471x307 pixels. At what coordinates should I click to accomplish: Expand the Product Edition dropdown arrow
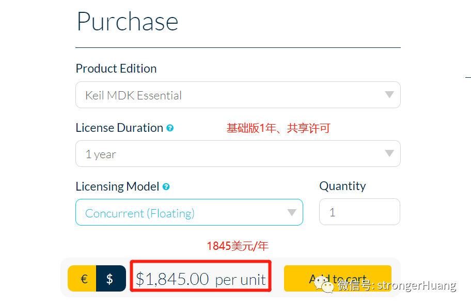tap(389, 95)
